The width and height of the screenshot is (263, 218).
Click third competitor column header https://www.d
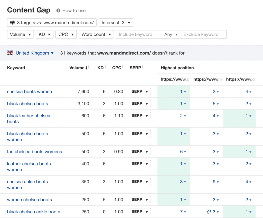pyautogui.click(x=240, y=79)
